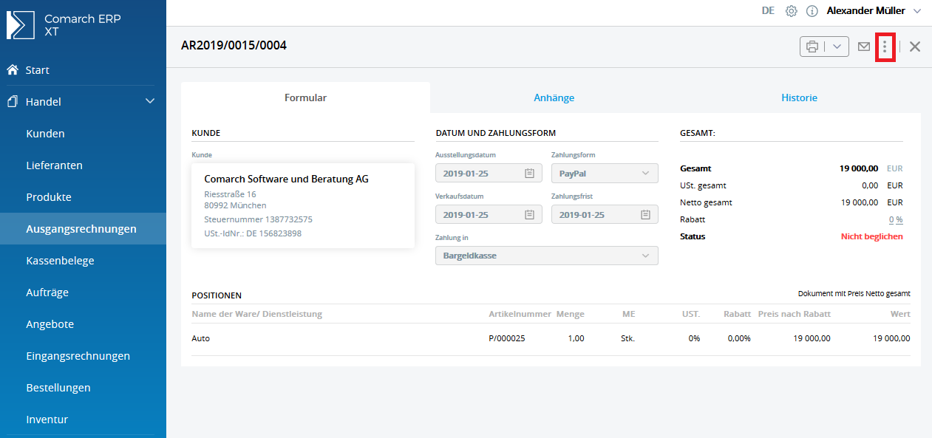Screen dimensions: 932x438
Task: Expand the print options dropdown arrow
Action: [837, 47]
